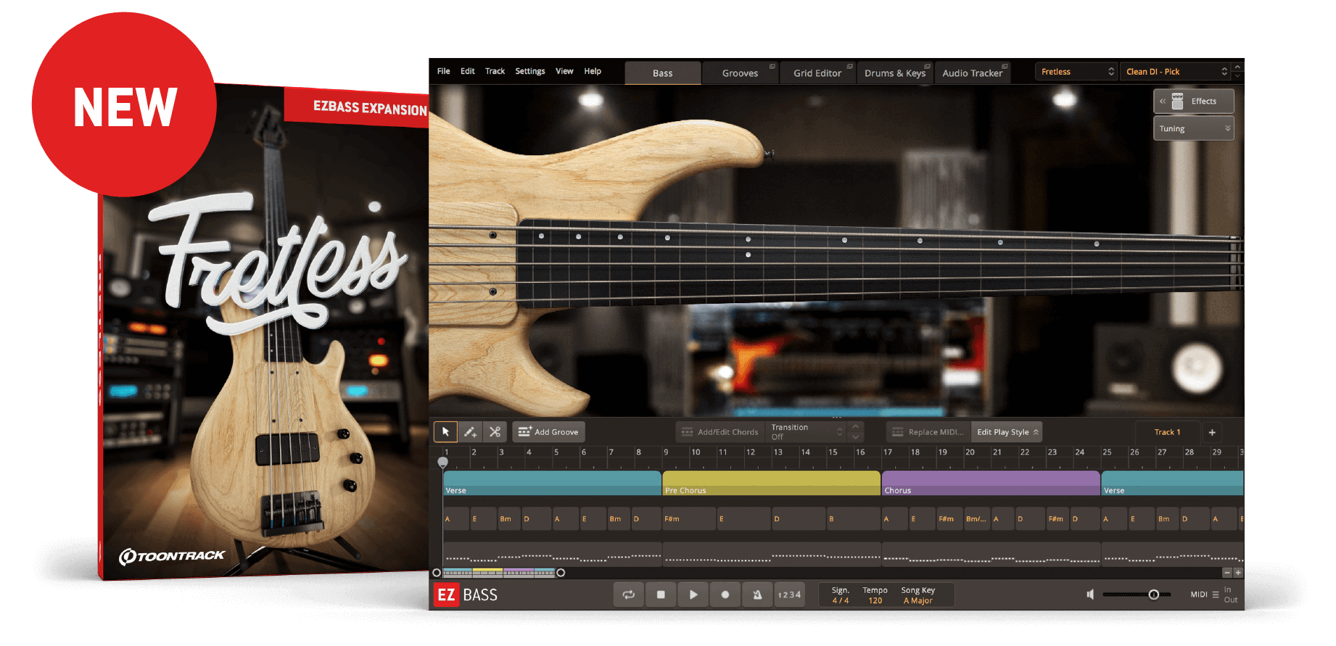
Task: Pop out the Drums & Keys window icon
Action: 927,66
